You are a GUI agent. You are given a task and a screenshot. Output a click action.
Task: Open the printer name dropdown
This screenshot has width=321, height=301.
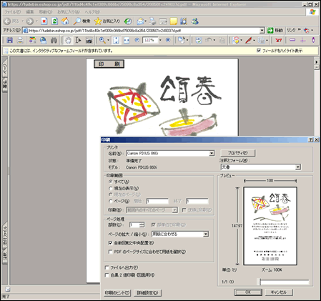(x=212, y=153)
